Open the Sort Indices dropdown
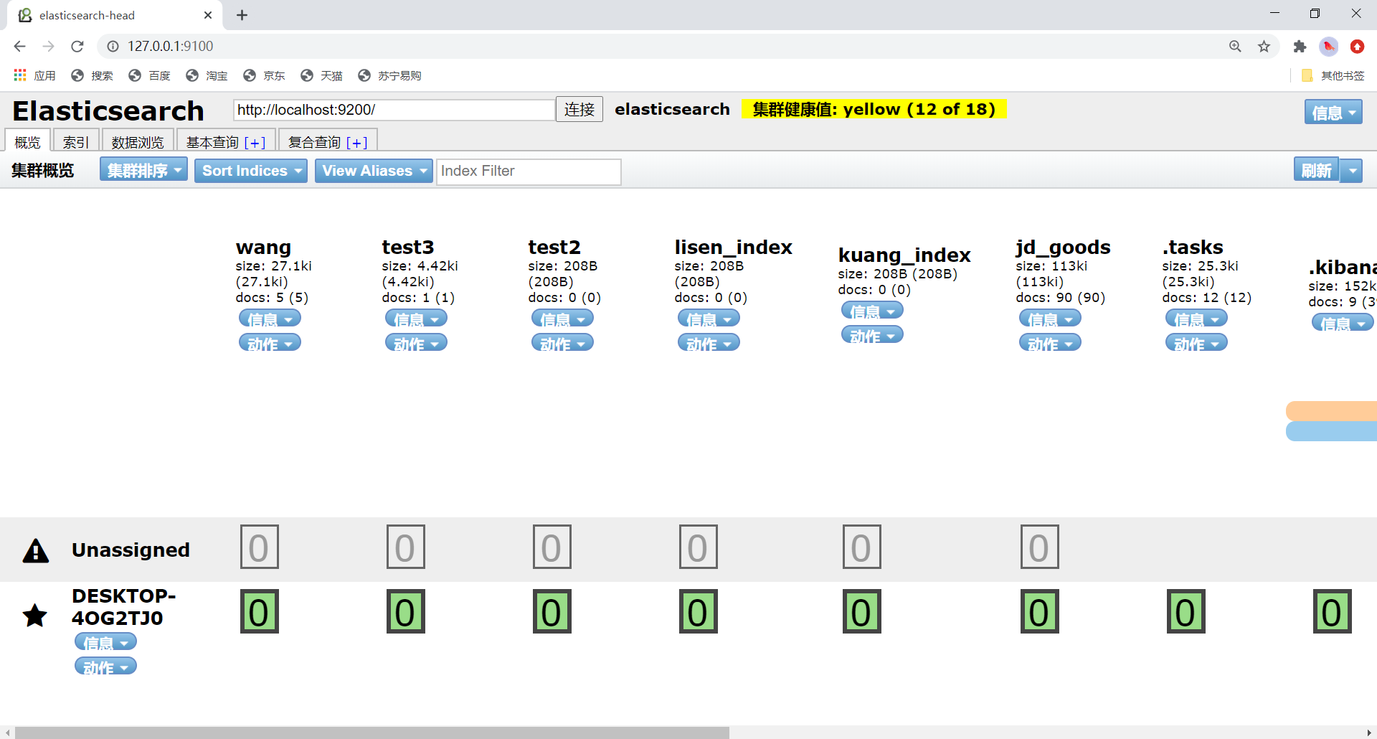This screenshot has width=1377, height=739. (251, 171)
